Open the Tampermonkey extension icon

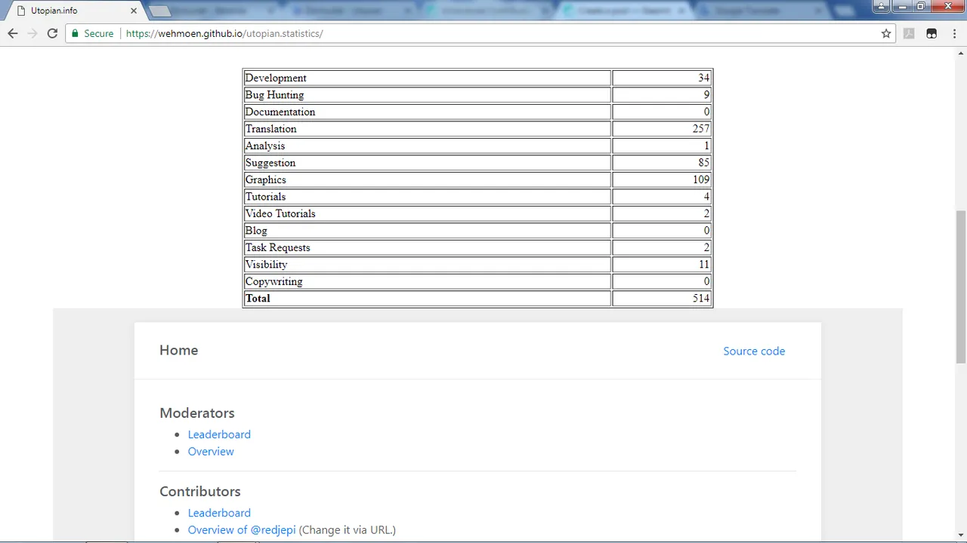pyautogui.click(x=931, y=34)
